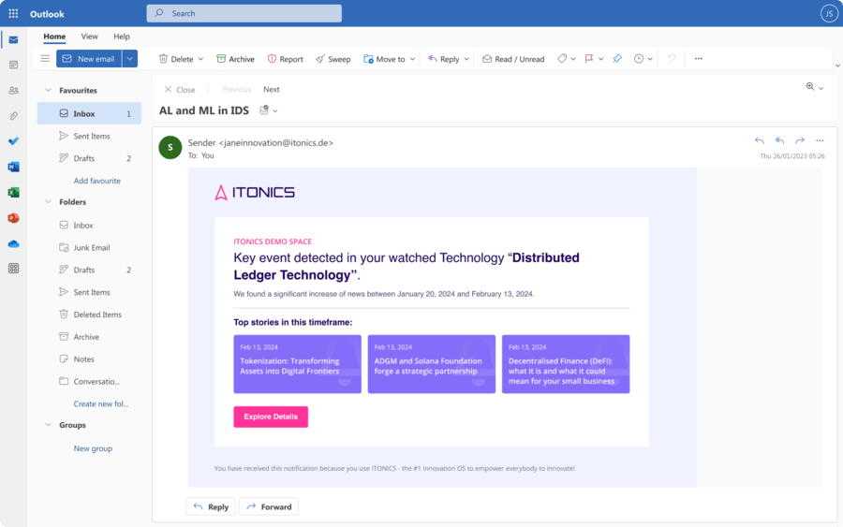The width and height of the screenshot is (843, 527).
Task: Select Inbox under Favourites
Action: pos(89,113)
